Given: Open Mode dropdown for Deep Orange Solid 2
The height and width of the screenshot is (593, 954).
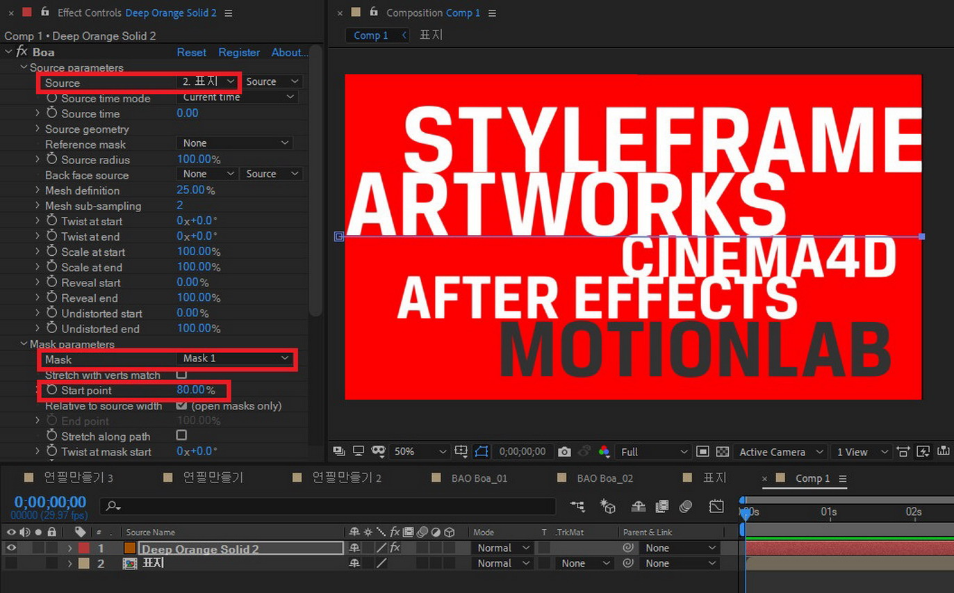Looking at the screenshot, I should click(503, 548).
